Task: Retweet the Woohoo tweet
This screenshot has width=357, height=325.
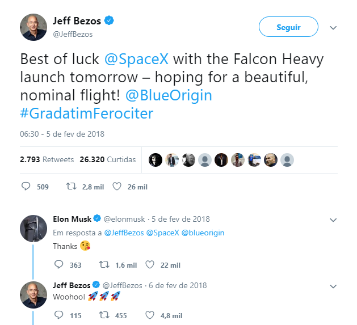Action: pyautogui.click(x=104, y=315)
